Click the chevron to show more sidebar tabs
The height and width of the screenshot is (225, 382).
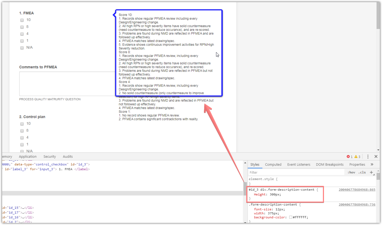372,164
